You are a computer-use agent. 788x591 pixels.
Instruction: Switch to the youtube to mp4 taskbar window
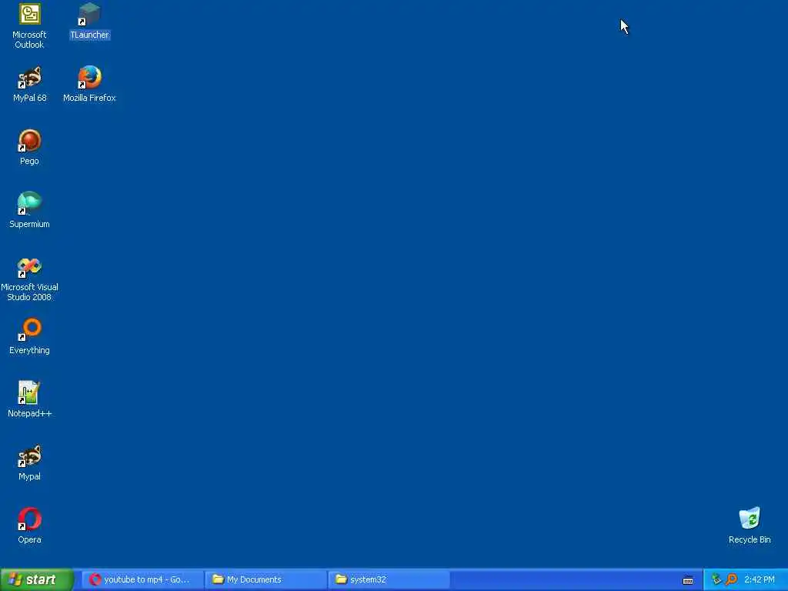click(142, 579)
